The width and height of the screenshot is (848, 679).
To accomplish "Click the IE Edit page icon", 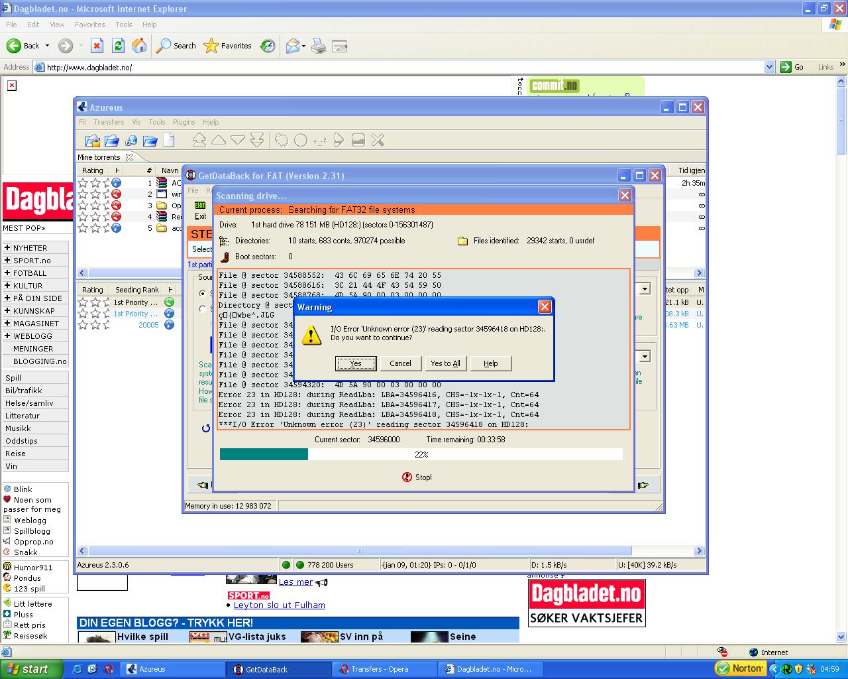I will click(x=340, y=46).
